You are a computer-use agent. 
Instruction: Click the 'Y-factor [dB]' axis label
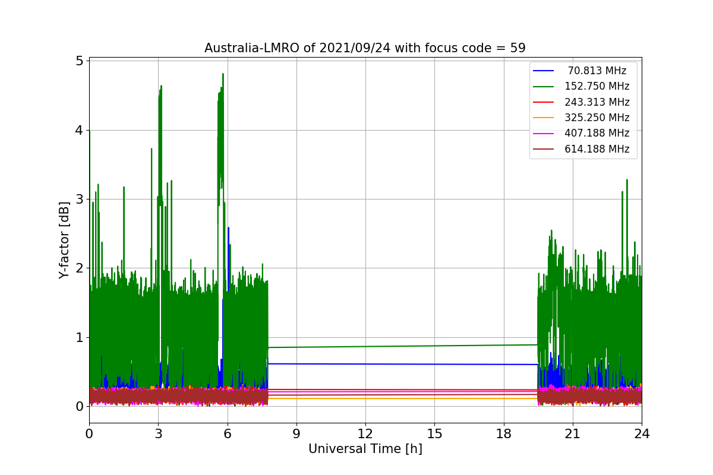64,240
